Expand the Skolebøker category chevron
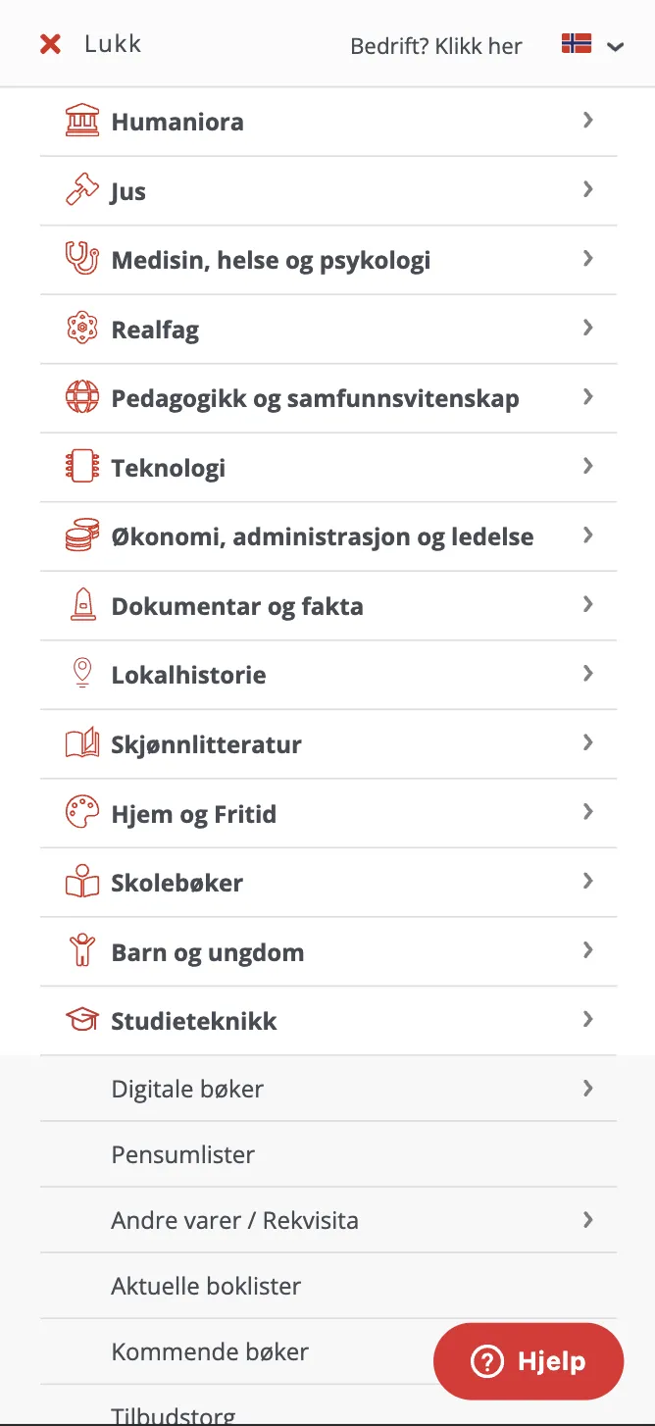 (x=587, y=881)
